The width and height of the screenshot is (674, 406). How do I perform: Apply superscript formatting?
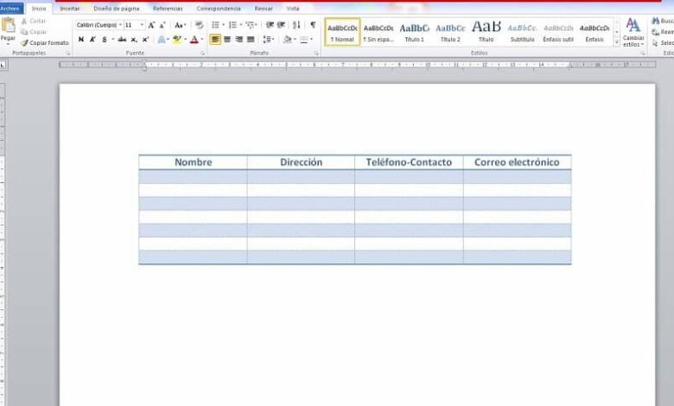click(x=145, y=40)
